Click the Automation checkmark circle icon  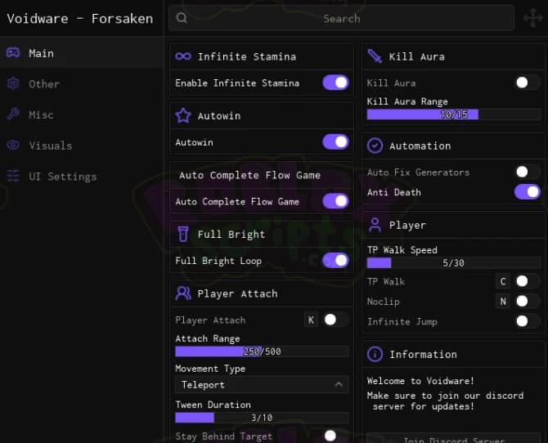pyautogui.click(x=375, y=145)
